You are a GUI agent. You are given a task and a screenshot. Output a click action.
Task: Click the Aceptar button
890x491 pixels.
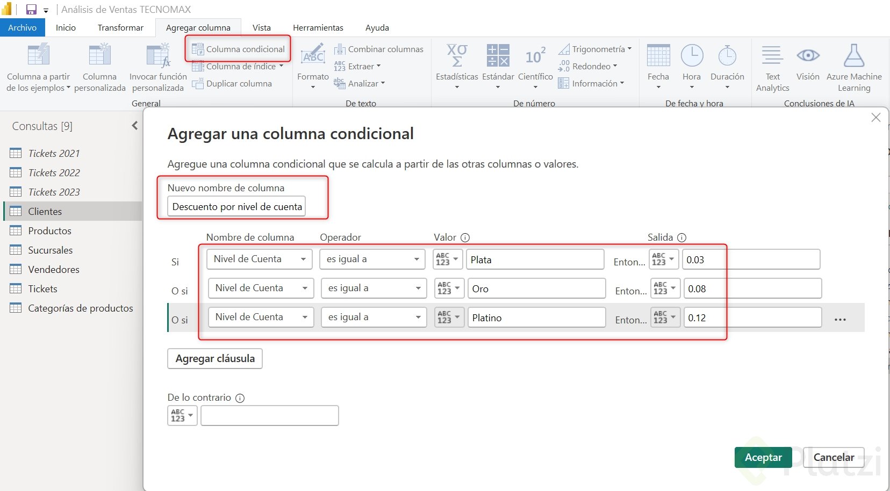[763, 457]
